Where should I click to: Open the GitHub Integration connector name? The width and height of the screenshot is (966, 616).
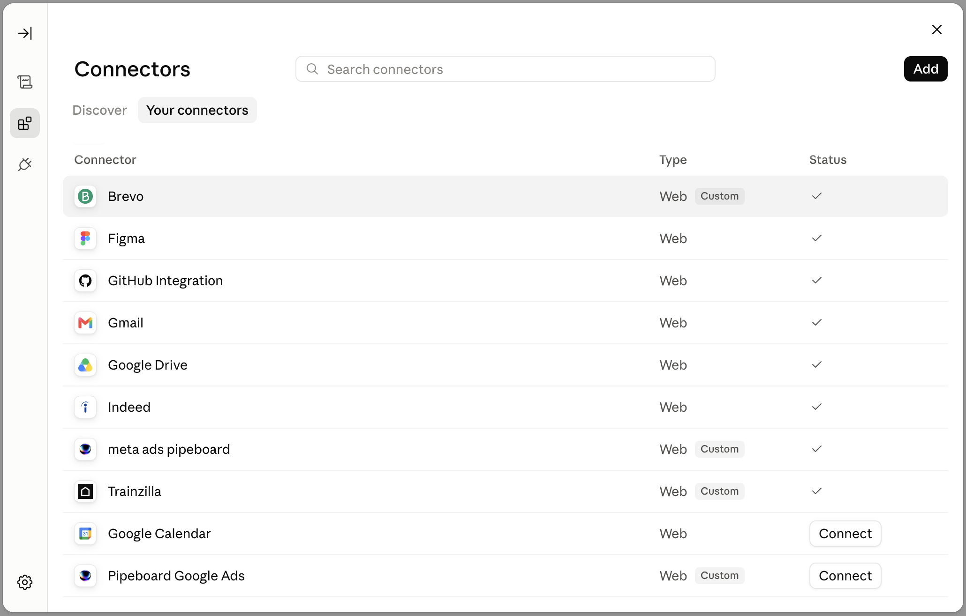pyautogui.click(x=166, y=281)
